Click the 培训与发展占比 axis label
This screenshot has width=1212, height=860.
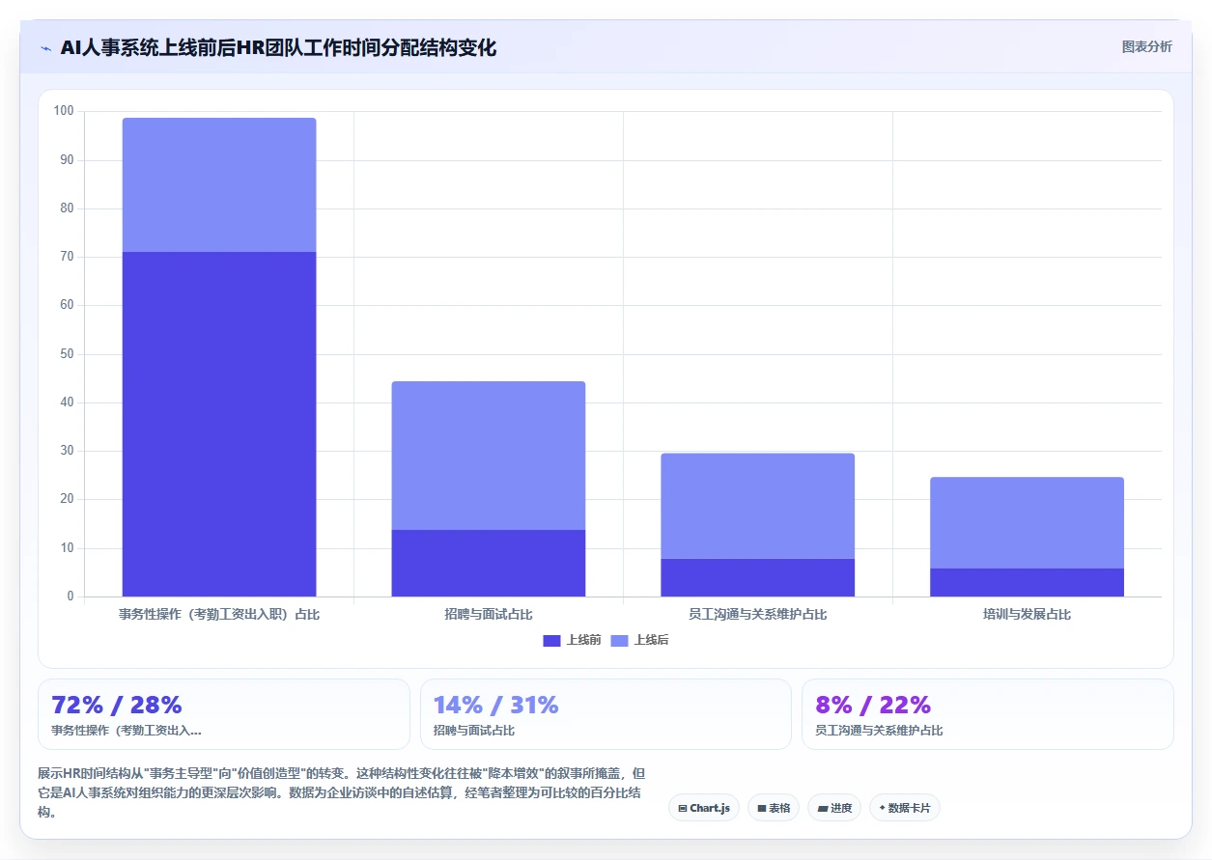coord(1027,614)
